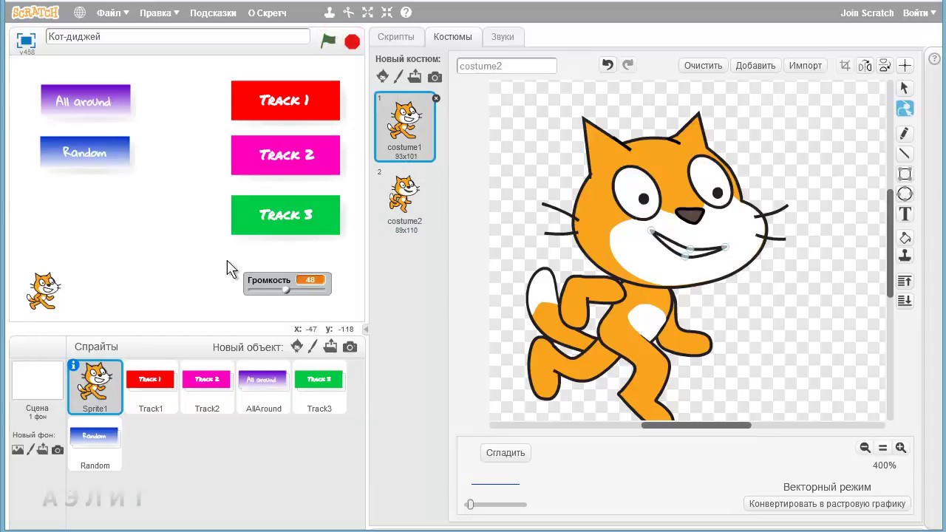Click the green flag to start
This screenshot has width=946, height=532.
click(328, 41)
